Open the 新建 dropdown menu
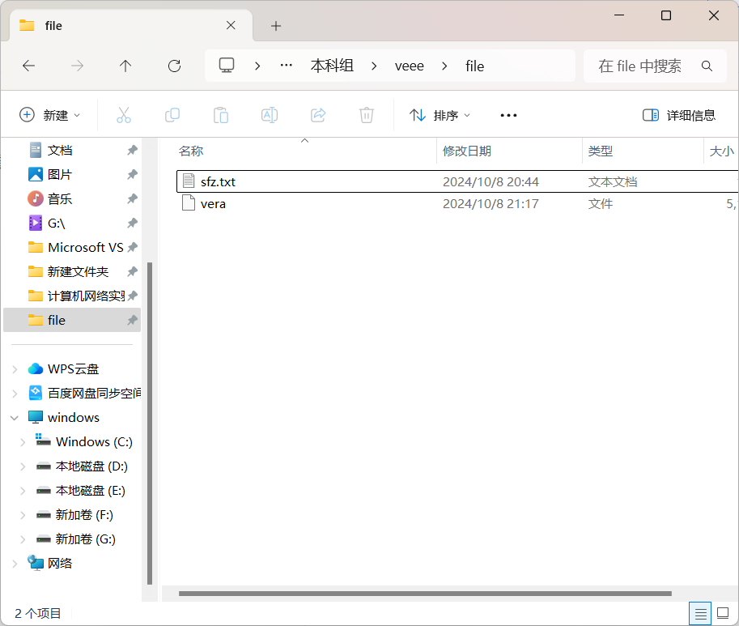 click(50, 115)
